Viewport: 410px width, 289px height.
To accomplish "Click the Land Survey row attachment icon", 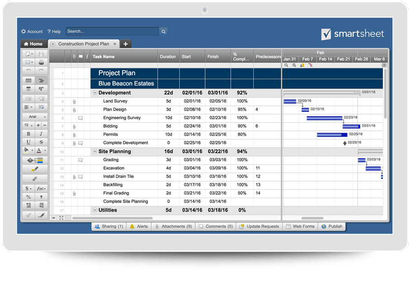I will [x=74, y=102].
